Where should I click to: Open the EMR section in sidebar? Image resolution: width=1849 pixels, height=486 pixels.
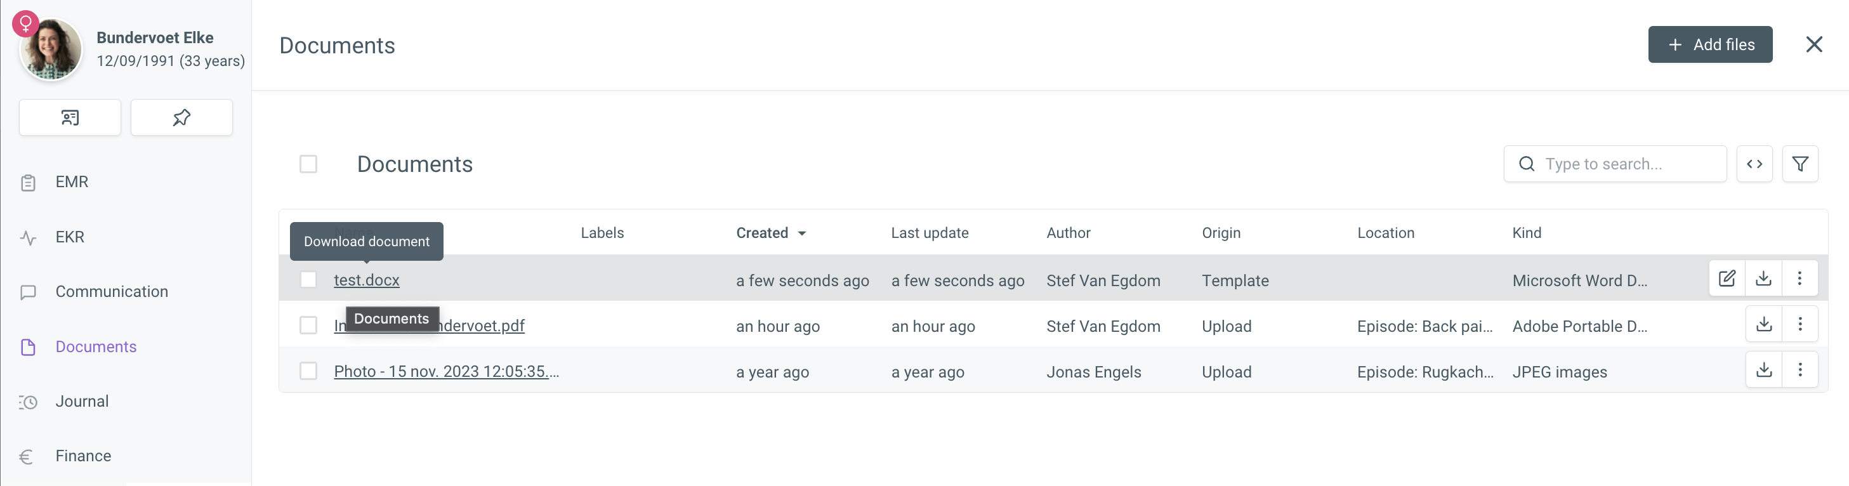click(72, 182)
